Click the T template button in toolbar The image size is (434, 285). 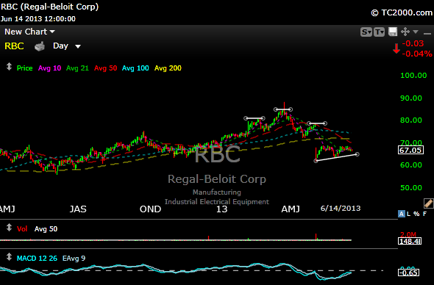379,32
